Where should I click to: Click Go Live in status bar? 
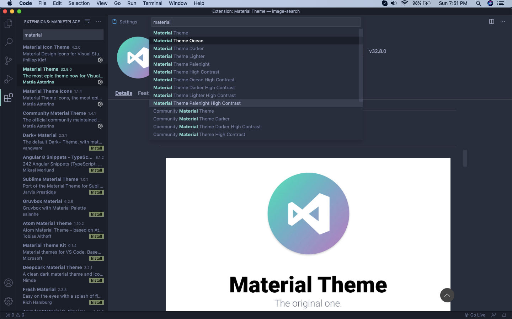tap(475, 315)
